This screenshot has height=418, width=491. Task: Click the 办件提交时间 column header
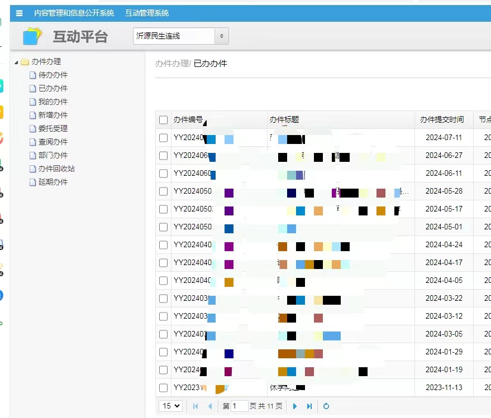(442, 120)
